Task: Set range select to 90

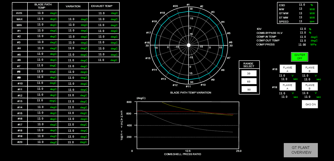Action: [249, 90]
